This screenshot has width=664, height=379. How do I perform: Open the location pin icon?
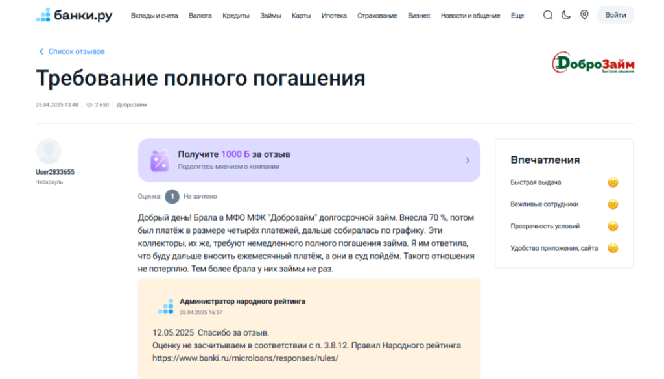[584, 16]
